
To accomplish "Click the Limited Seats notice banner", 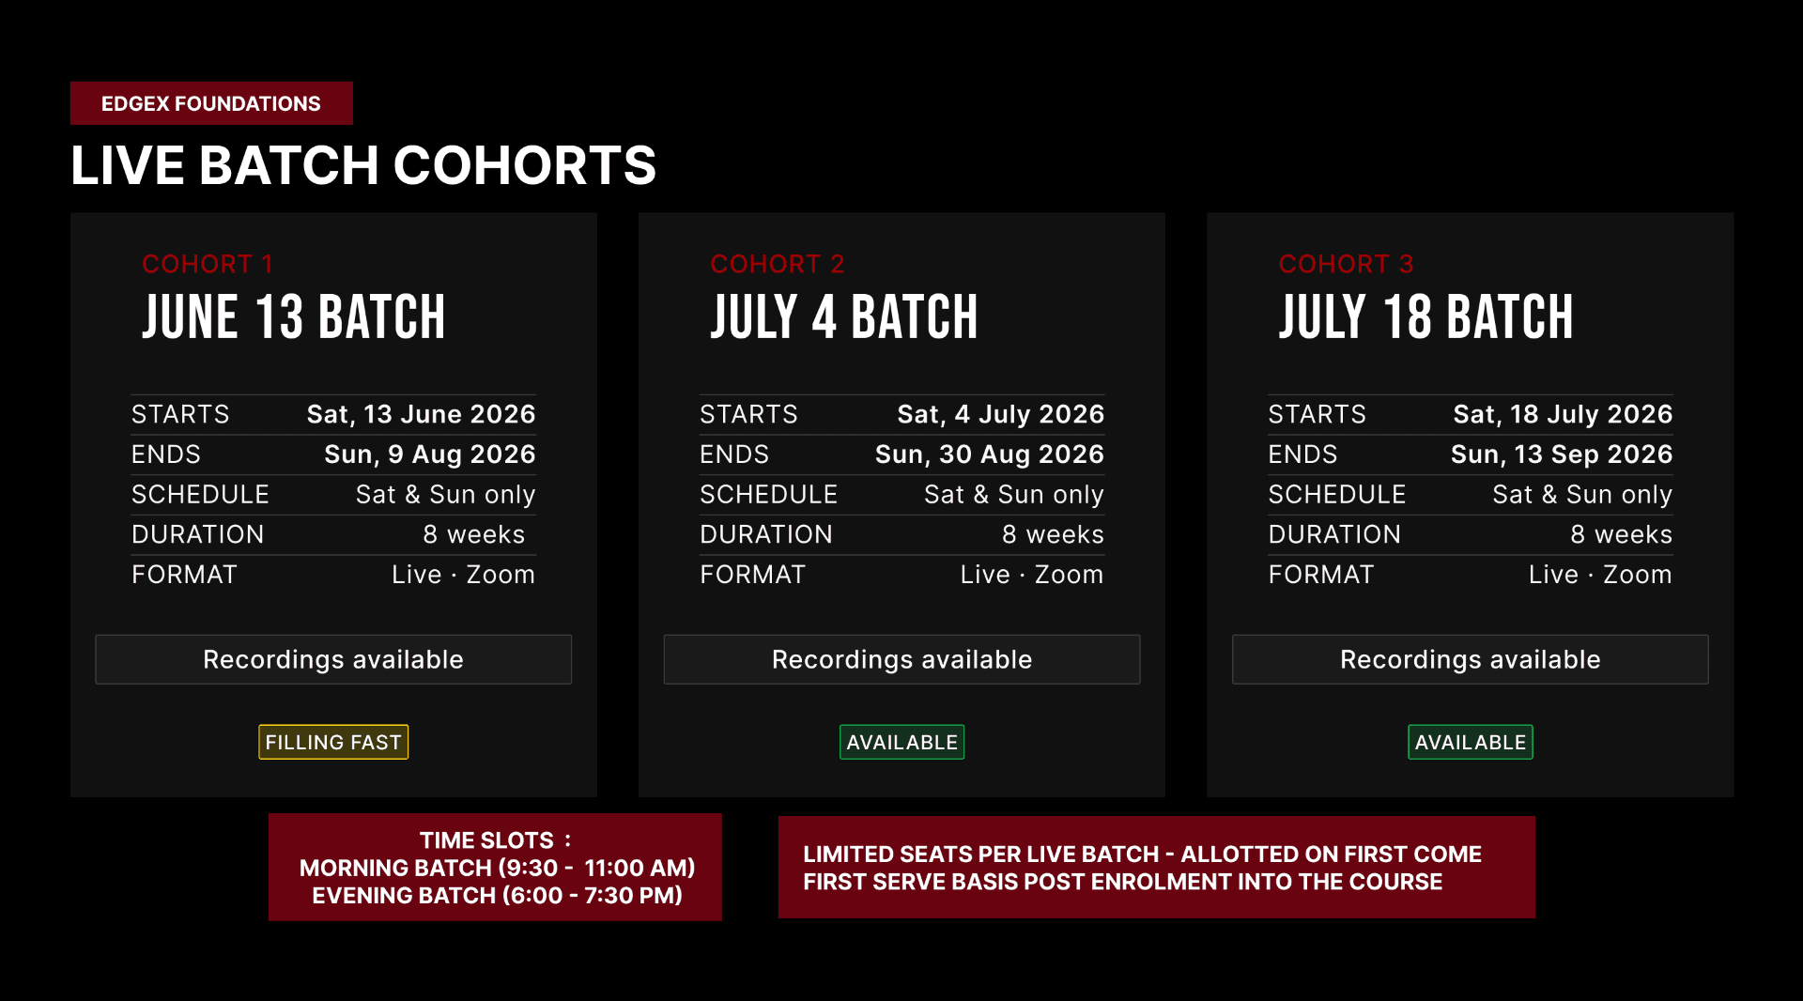I will pyautogui.click(x=1157, y=867).
